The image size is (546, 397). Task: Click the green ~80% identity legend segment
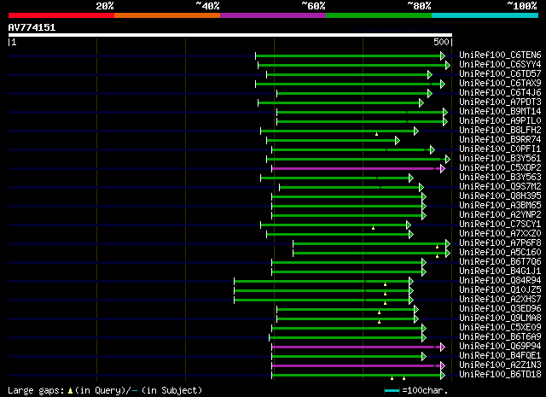tap(379, 15)
